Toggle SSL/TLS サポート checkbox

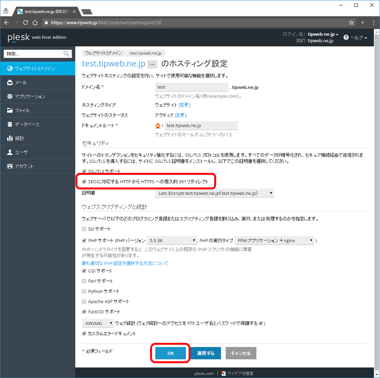(84, 171)
